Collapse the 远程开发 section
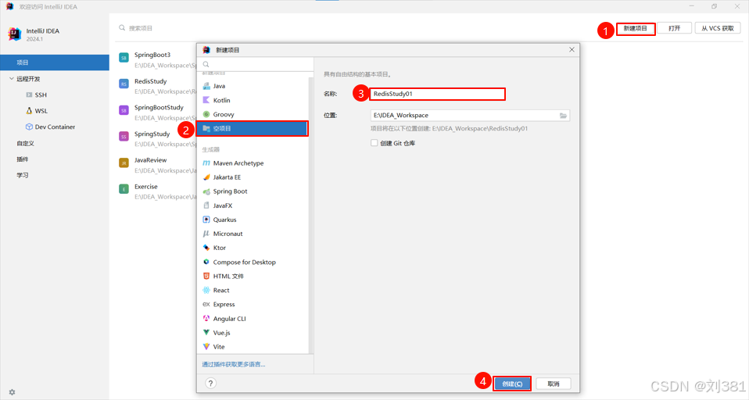The image size is (749, 400). point(12,79)
